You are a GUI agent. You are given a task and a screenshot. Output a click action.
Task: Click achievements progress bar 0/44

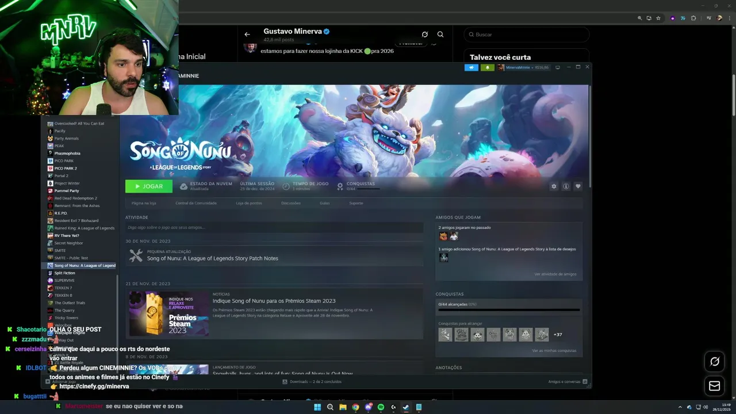point(509,310)
